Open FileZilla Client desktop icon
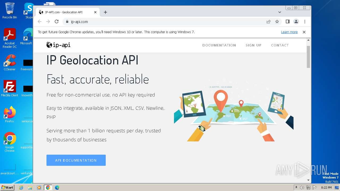 click(x=10, y=88)
